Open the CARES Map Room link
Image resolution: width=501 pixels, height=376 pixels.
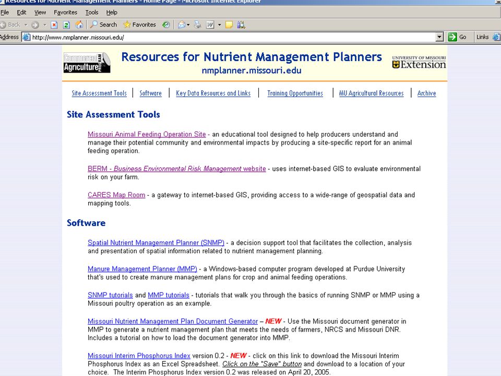pyautogui.click(x=116, y=195)
